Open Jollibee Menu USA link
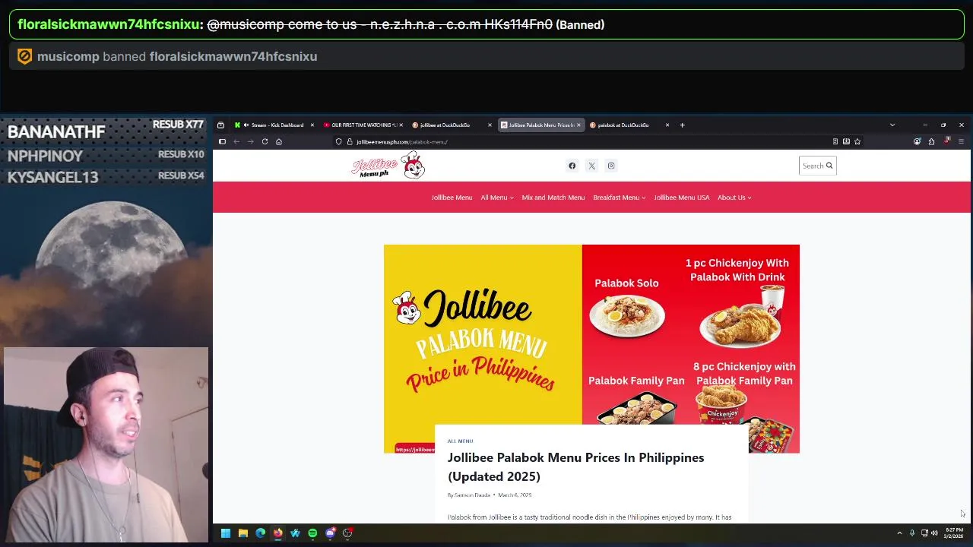Image resolution: width=973 pixels, height=547 pixels. pyautogui.click(x=682, y=198)
